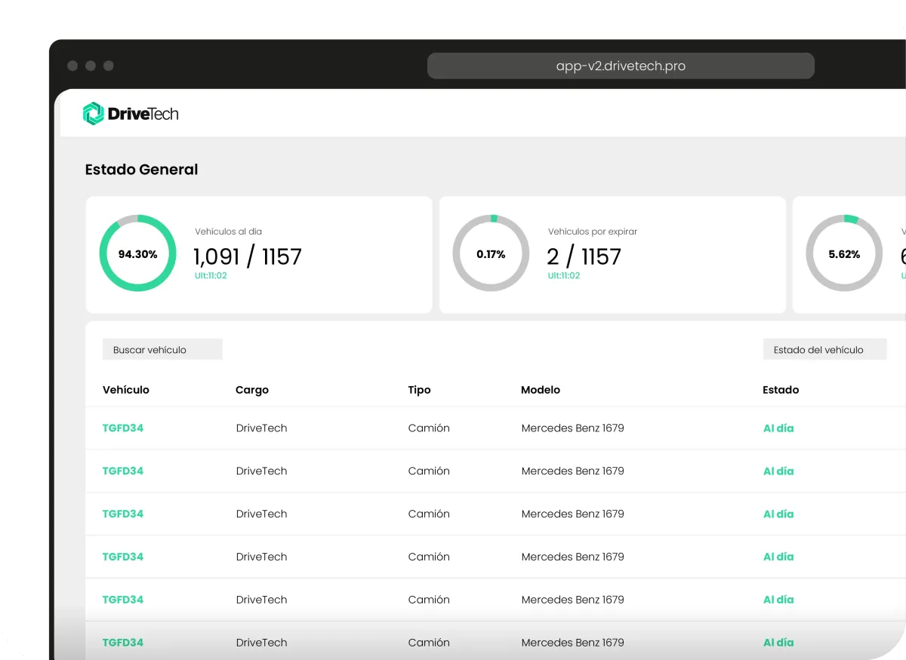Click the middle browser window control dot

pos(91,66)
